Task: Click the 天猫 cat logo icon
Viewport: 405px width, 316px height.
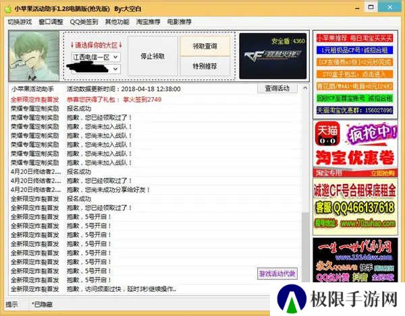Action: point(327,133)
